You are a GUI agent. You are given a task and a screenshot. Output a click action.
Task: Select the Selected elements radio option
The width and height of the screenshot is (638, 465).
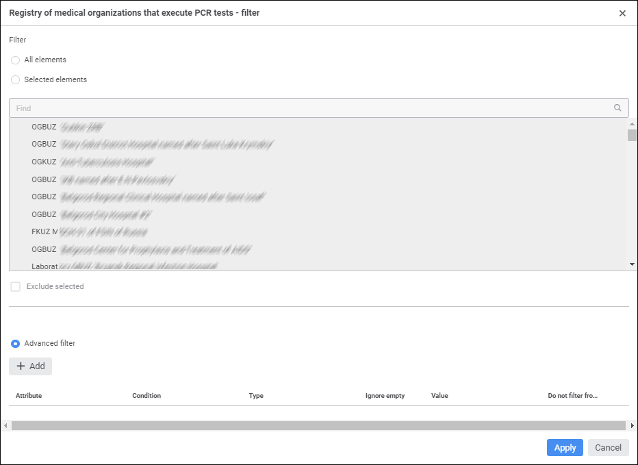point(16,80)
